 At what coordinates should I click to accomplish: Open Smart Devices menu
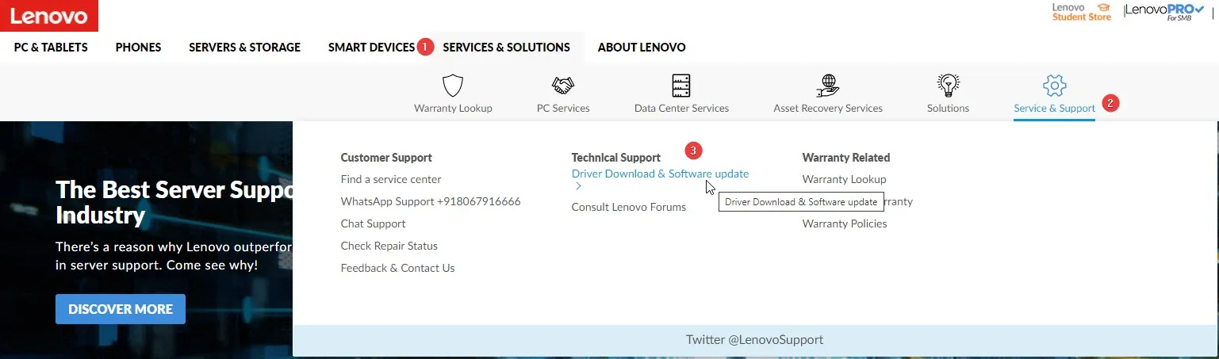pos(371,47)
